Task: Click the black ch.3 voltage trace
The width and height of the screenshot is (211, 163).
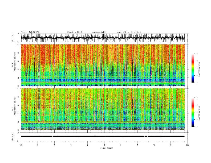Action: pyautogui.click(x=103, y=136)
